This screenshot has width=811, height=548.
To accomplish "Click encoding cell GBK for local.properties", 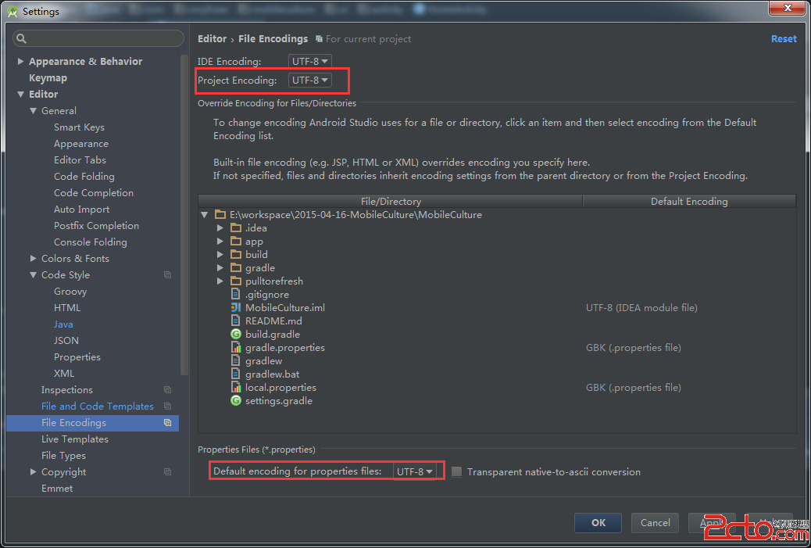I will pos(633,388).
